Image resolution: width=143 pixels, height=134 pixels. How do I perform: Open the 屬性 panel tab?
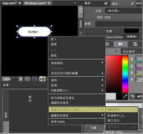[115, 4]
